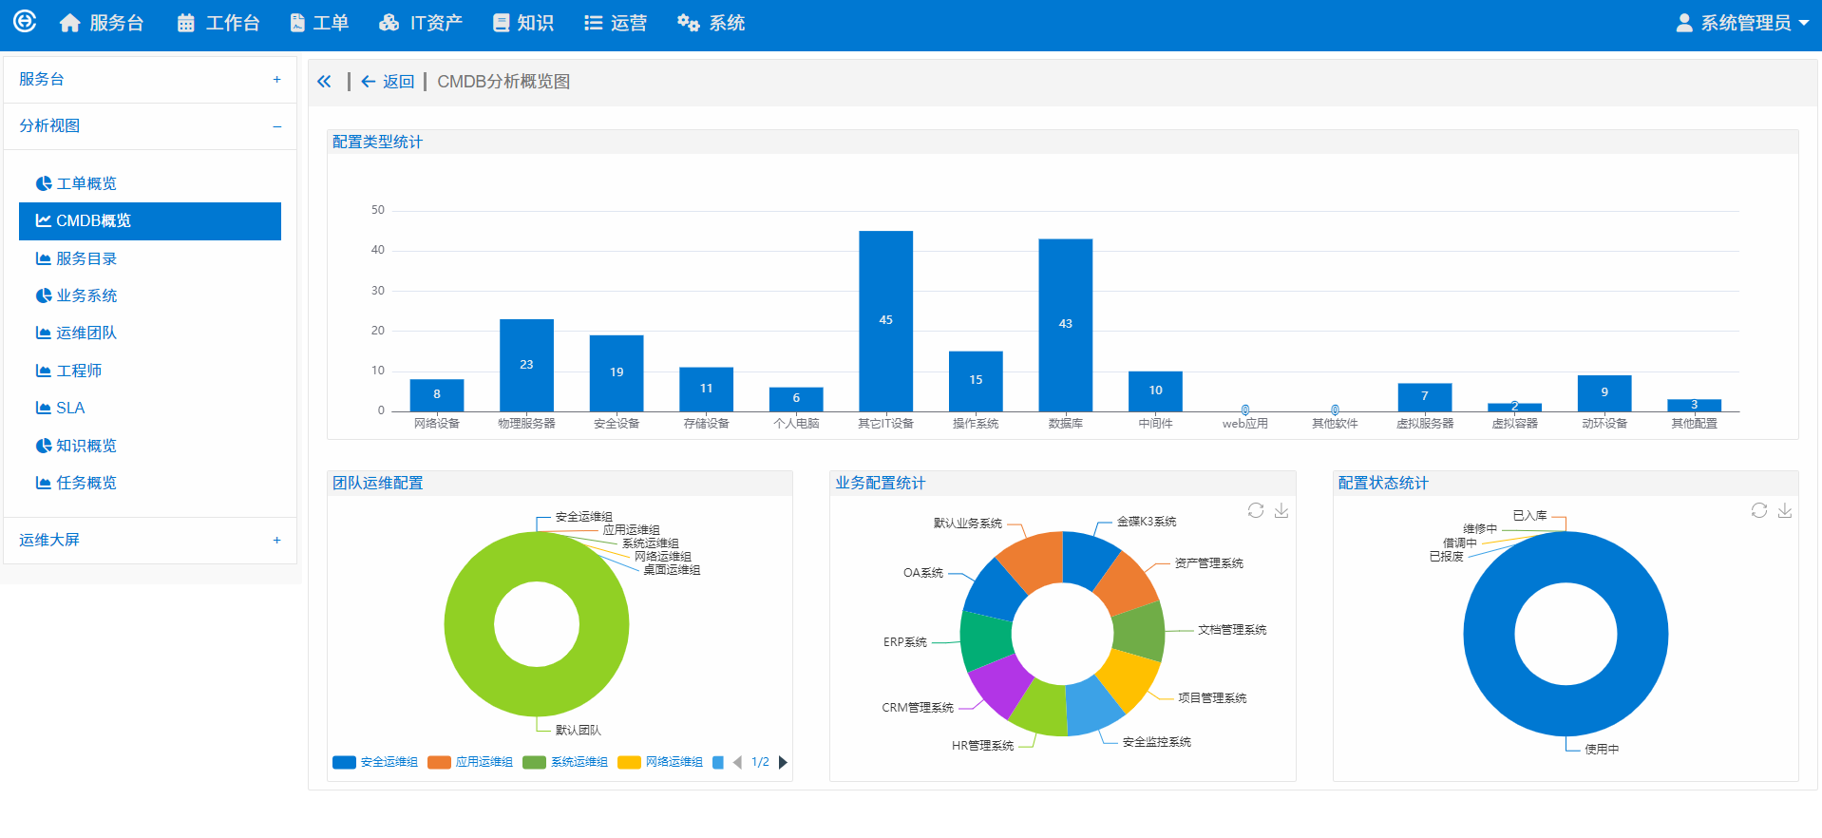Click the 网络设备 bar showing 8

click(437, 395)
